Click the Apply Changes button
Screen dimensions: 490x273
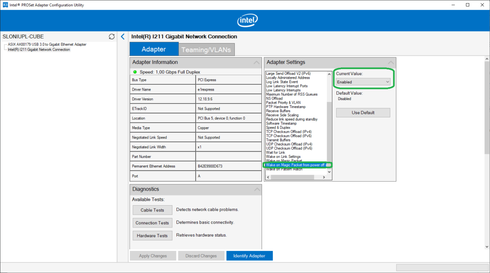pos(153,256)
